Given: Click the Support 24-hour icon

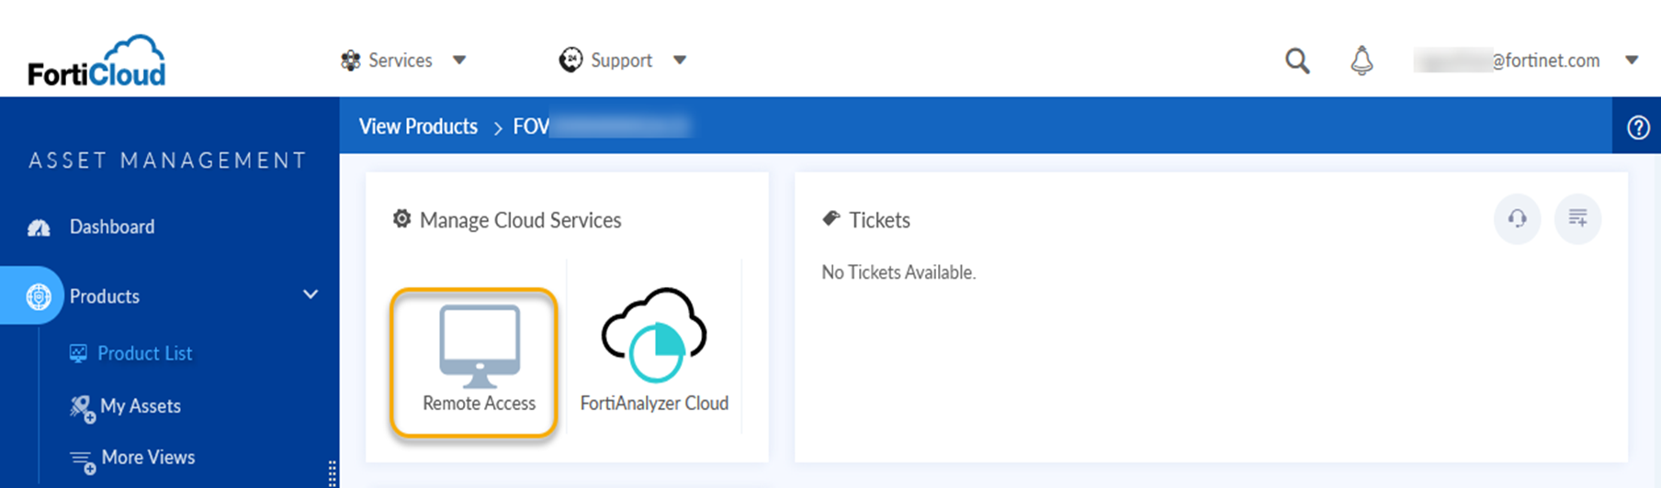Looking at the screenshot, I should point(571,60).
